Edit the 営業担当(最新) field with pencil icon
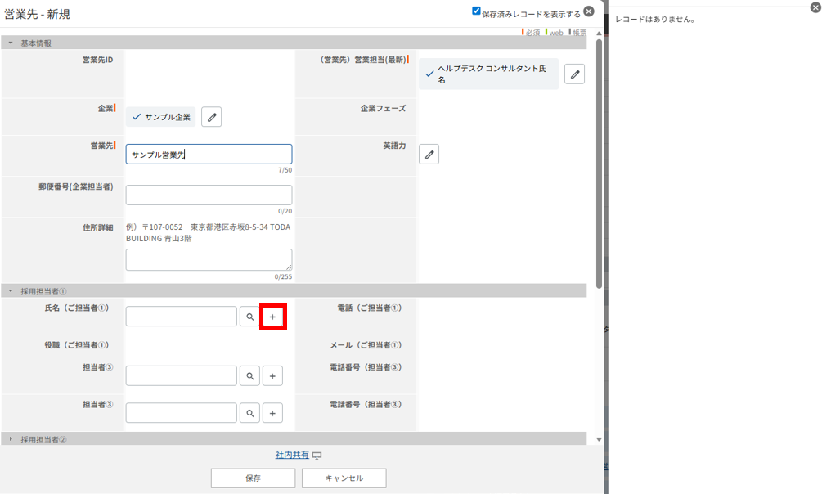 click(575, 74)
